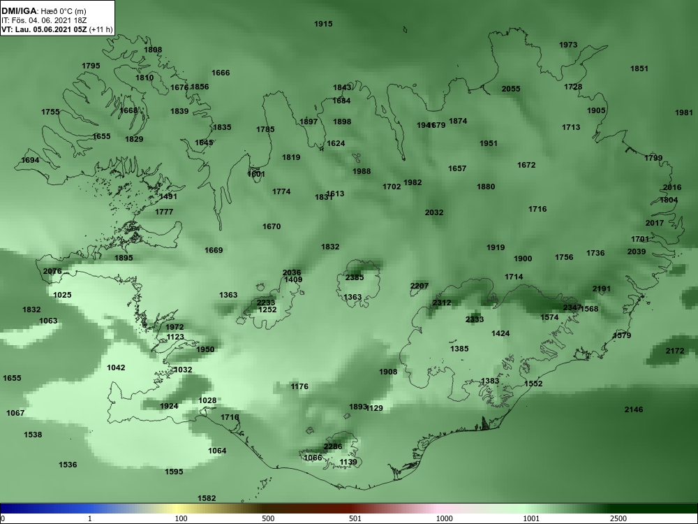Click the 'VT: Lau. 05.06.2021 05Z' valid time
Image resolution: width=698 pixels, height=524 pixels.
tap(44, 29)
